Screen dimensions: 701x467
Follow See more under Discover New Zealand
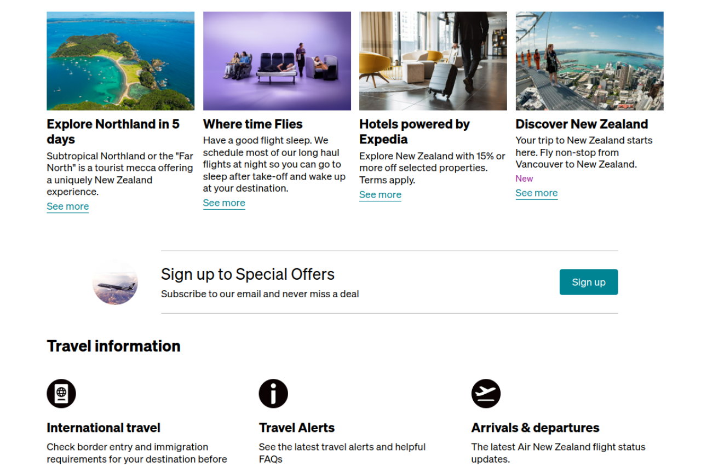click(x=536, y=193)
